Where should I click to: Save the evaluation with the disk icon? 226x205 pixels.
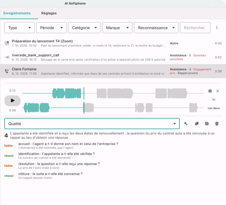207,123
